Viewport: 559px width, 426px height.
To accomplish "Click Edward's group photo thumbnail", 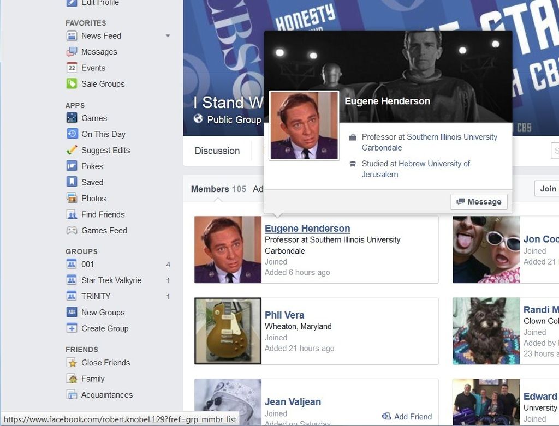I will coord(486,402).
